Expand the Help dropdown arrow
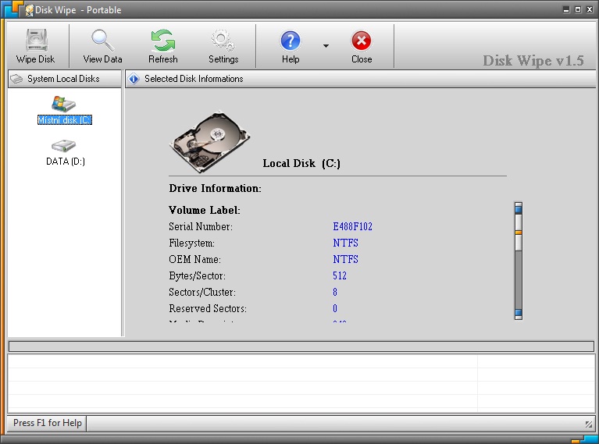 326,46
